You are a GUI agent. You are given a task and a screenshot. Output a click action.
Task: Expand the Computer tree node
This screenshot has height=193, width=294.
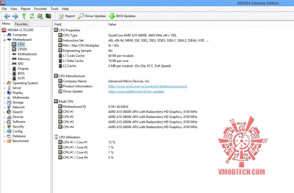click(4, 35)
